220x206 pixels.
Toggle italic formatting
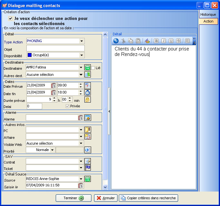click(x=163, y=41)
